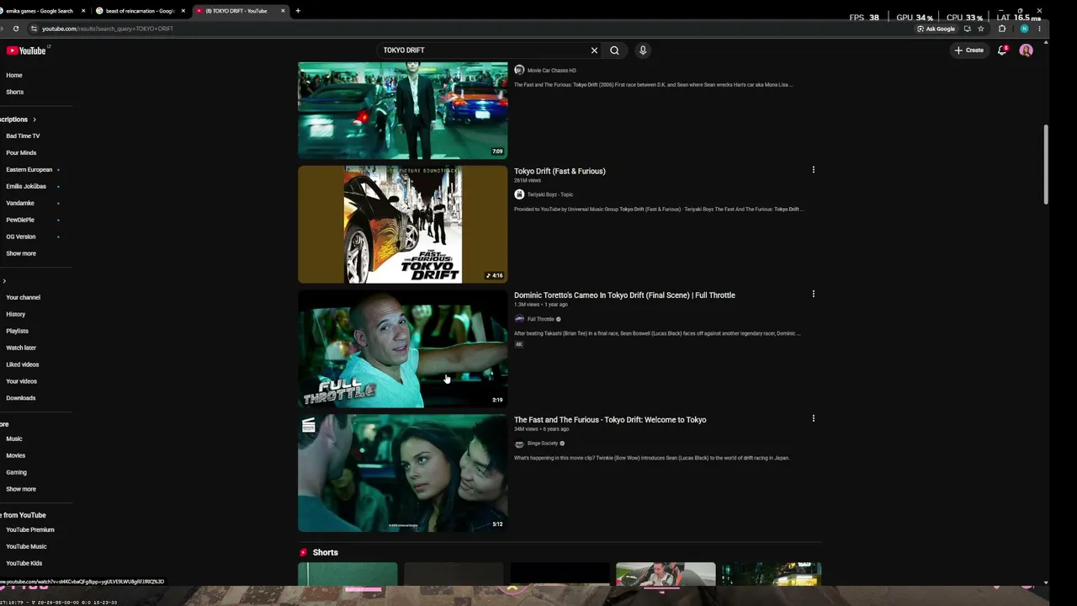Open more actions for Tokyo Drift (Fast & Furious)
The image size is (1077, 606).
(813, 170)
